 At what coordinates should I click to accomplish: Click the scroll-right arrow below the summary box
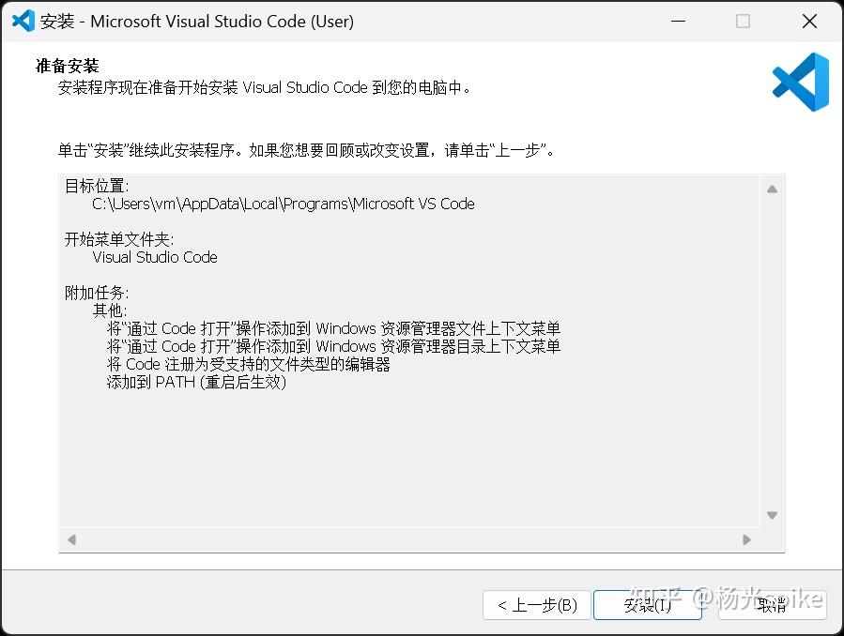point(746,539)
